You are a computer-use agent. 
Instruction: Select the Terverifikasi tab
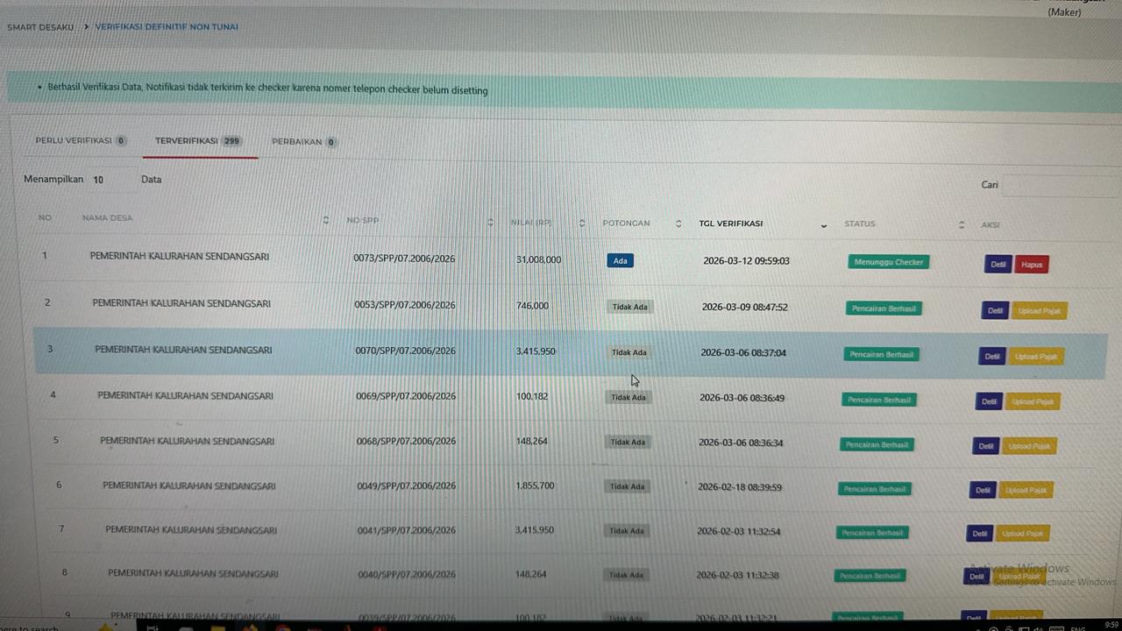click(x=197, y=141)
